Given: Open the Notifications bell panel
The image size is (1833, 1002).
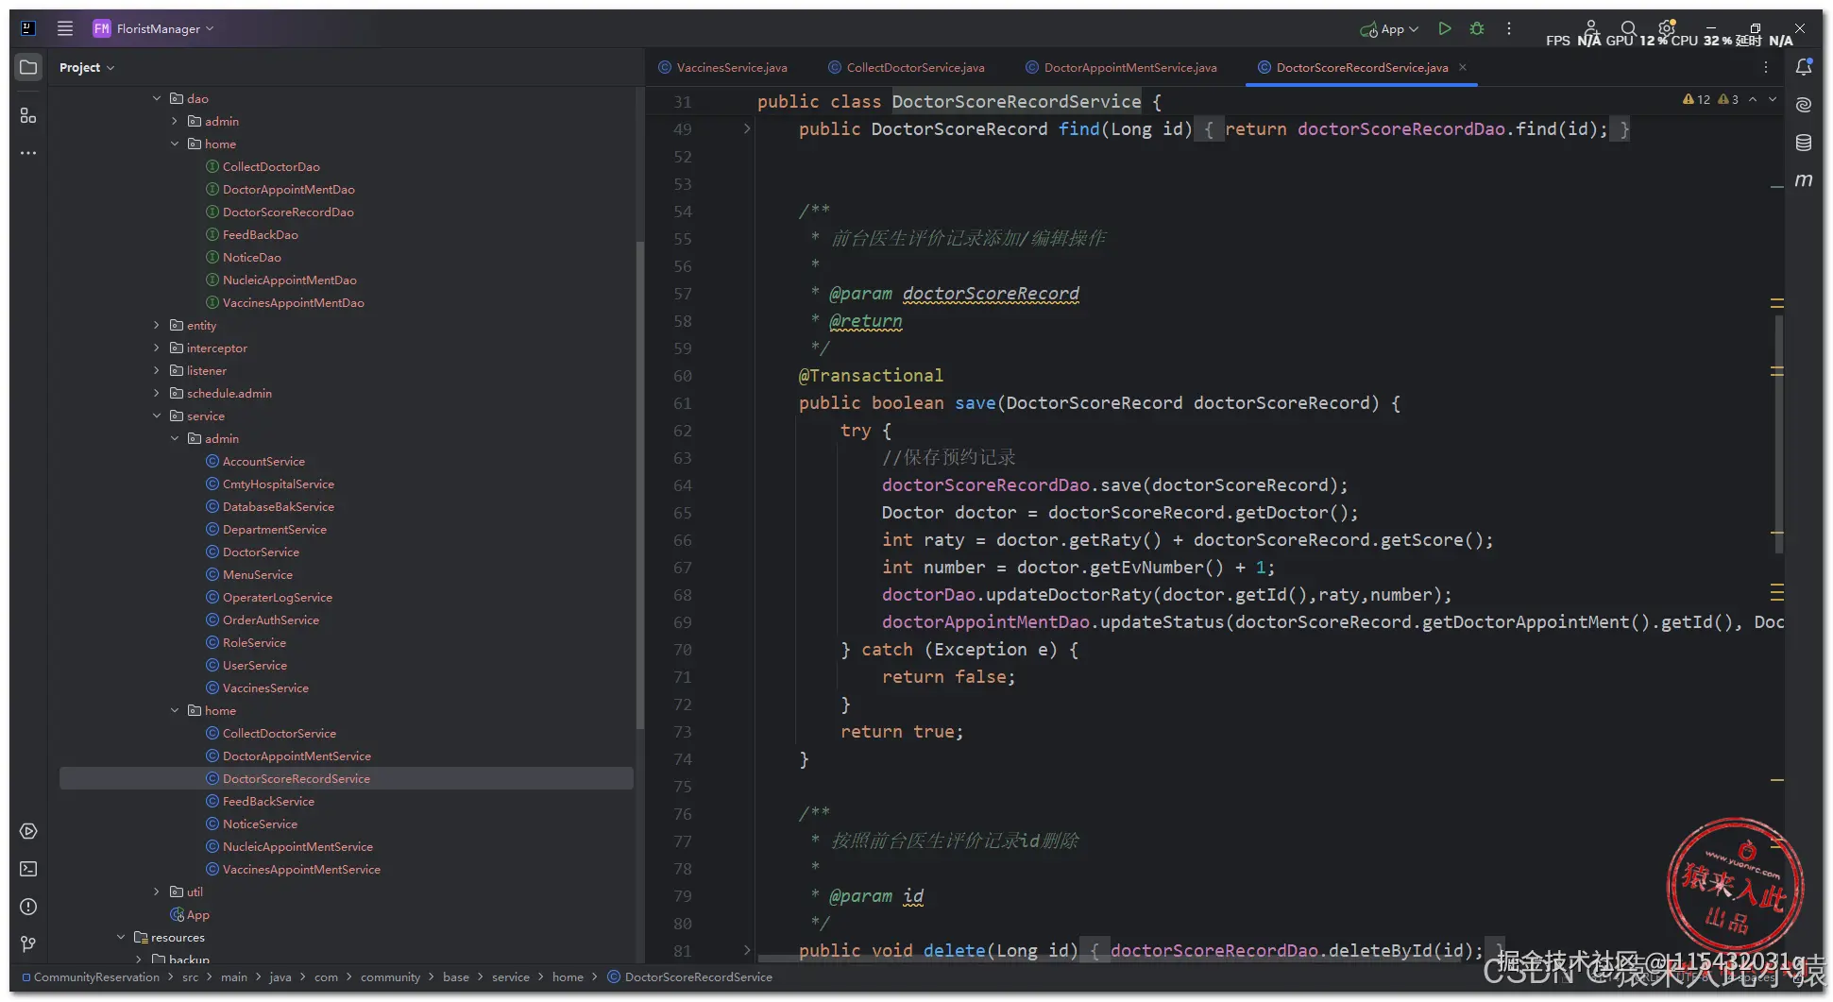Looking at the screenshot, I should coord(1804,67).
